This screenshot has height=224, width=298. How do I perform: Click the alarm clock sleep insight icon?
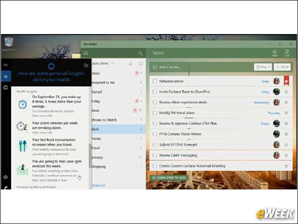click(23, 104)
